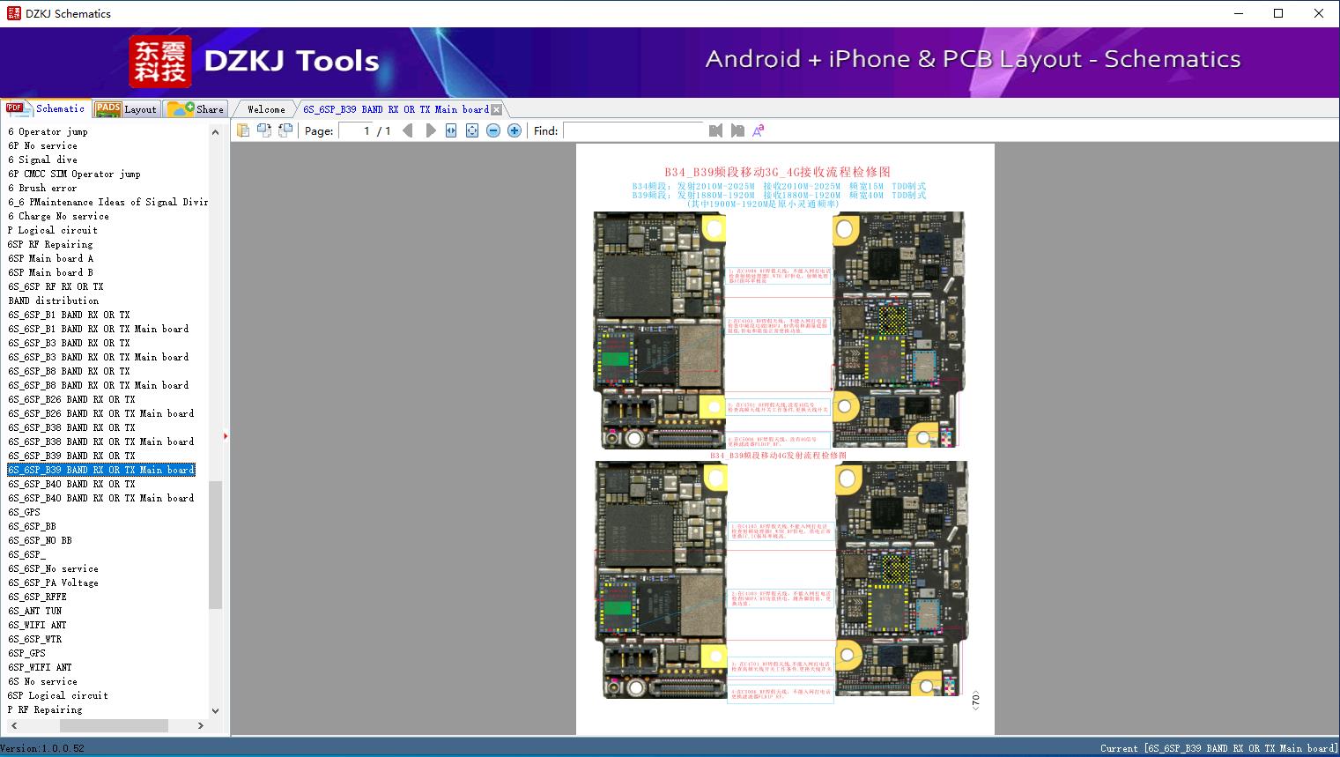Click the copy pages icon in toolbar

[243, 130]
